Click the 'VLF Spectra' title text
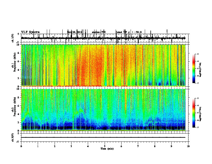Screen dimensions: 212x164 (x=30, y=32)
